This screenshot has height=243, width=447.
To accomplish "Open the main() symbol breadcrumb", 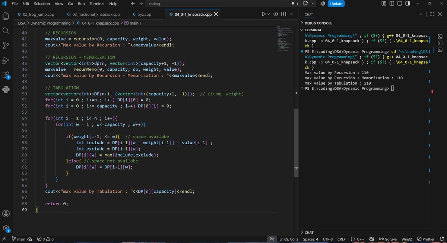I will tap(132, 23).
